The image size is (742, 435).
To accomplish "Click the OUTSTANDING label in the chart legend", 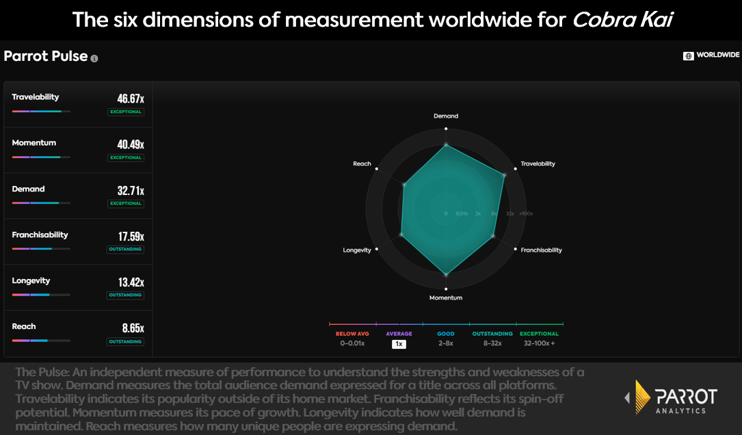I will 492,334.
